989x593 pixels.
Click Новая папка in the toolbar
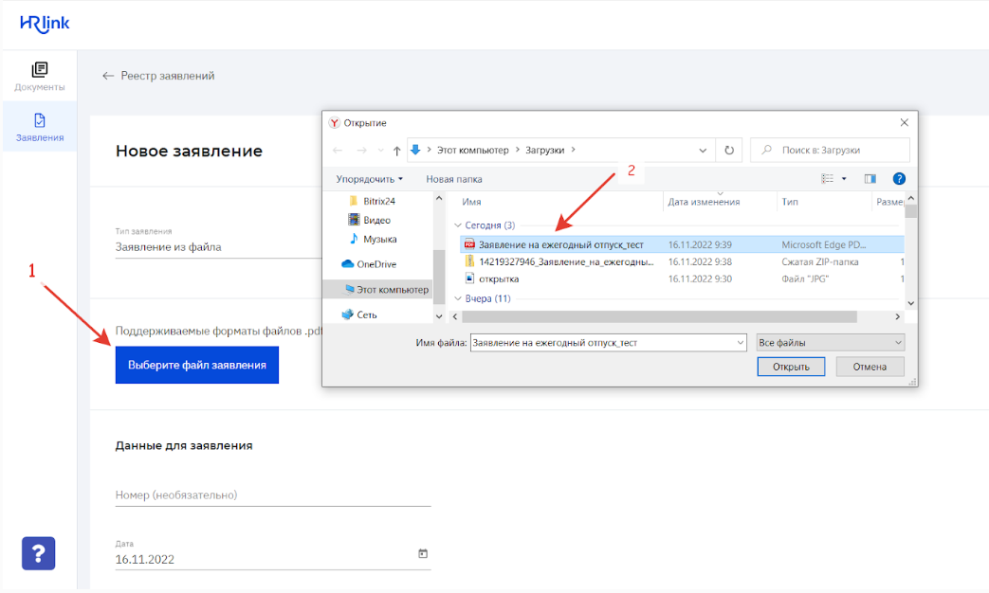coord(453,179)
